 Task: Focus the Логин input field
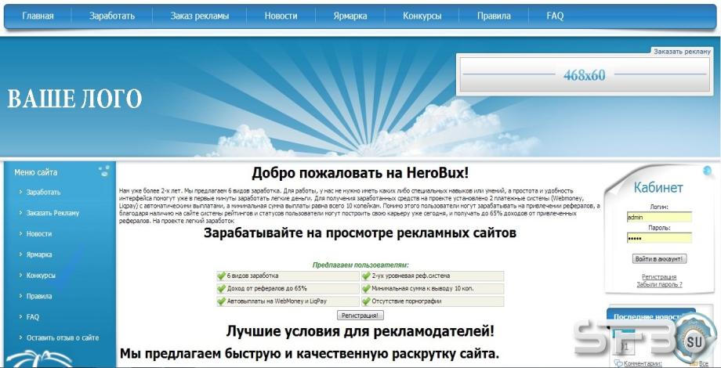pyautogui.click(x=659, y=218)
